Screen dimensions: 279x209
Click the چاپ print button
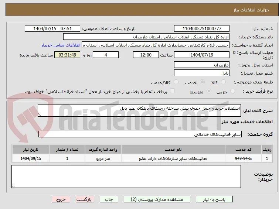point(109,199)
